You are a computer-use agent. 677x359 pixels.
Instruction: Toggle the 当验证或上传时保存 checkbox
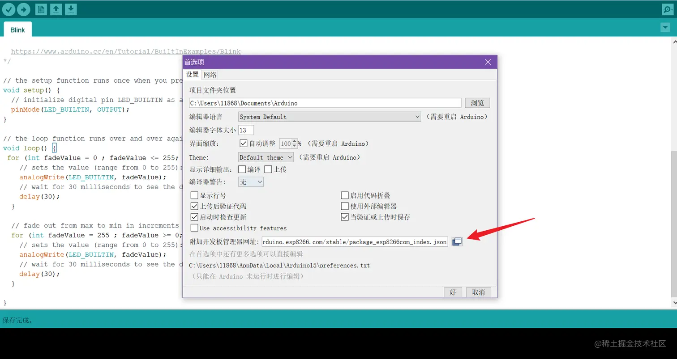coord(345,217)
